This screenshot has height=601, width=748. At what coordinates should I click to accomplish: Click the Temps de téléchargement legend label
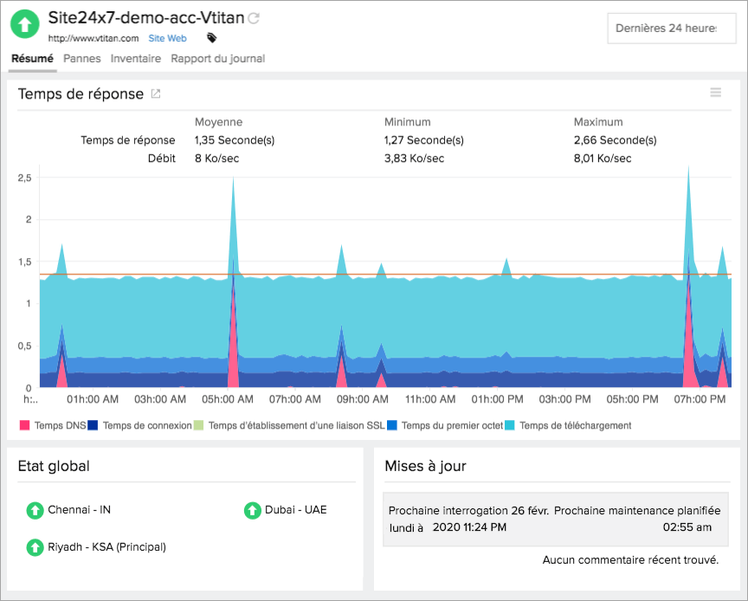click(x=576, y=425)
